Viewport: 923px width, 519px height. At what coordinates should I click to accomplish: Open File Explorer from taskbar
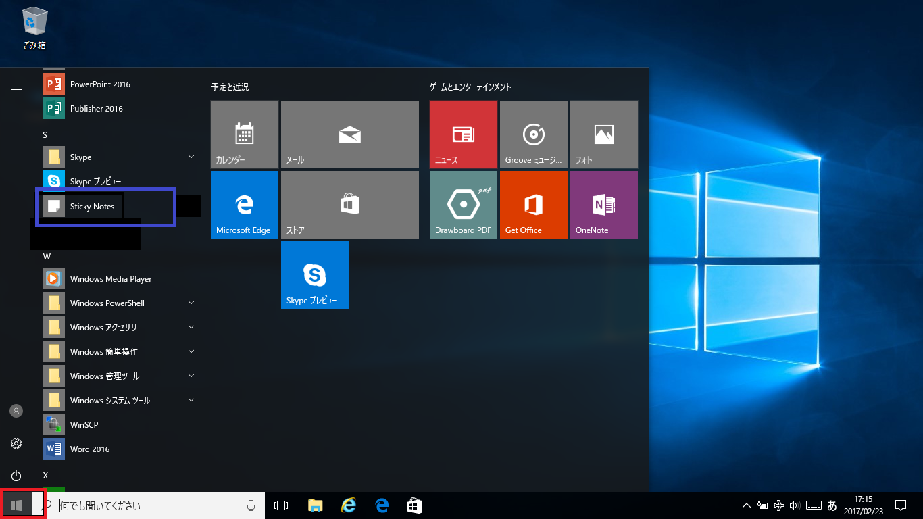tap(315, 505)
